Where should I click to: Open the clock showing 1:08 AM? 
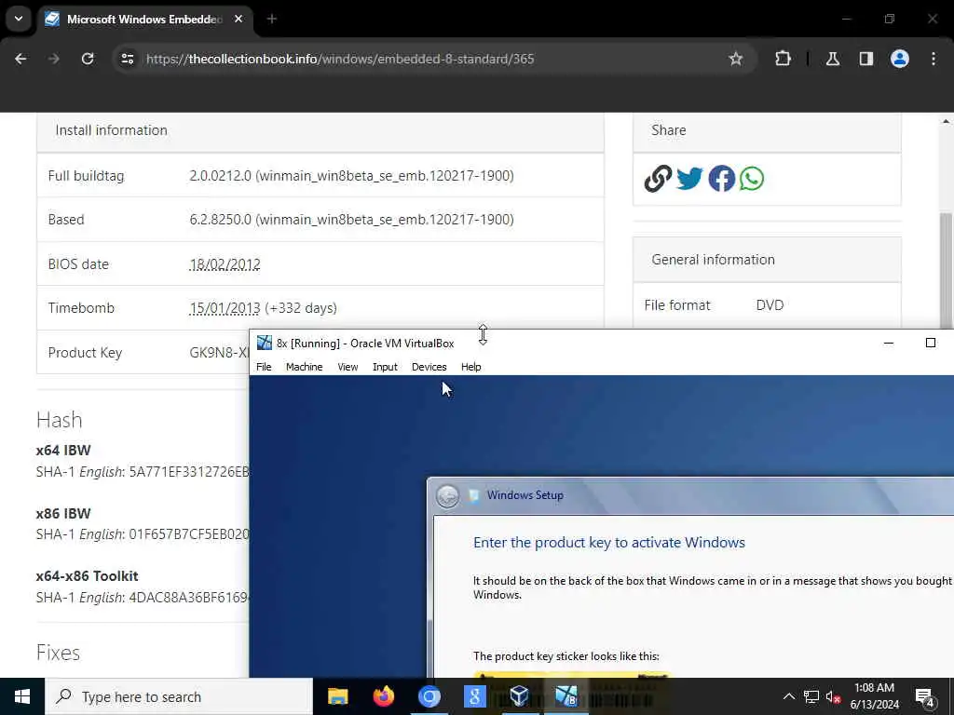874,696
